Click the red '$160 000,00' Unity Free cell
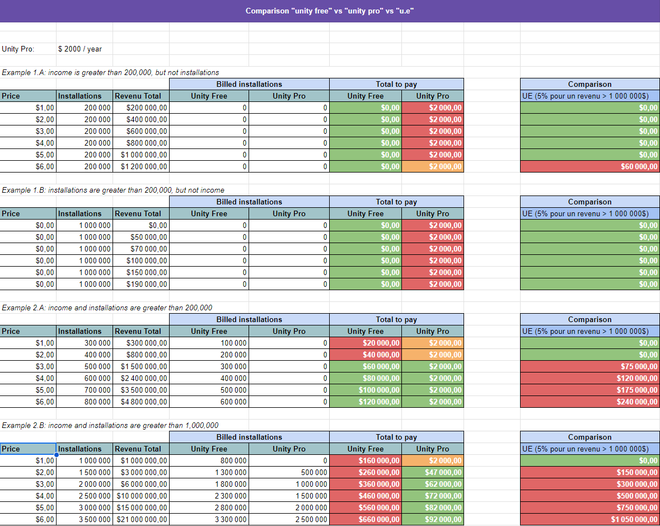The width and height of the screenshot is (660, 526). click(366, 460)
